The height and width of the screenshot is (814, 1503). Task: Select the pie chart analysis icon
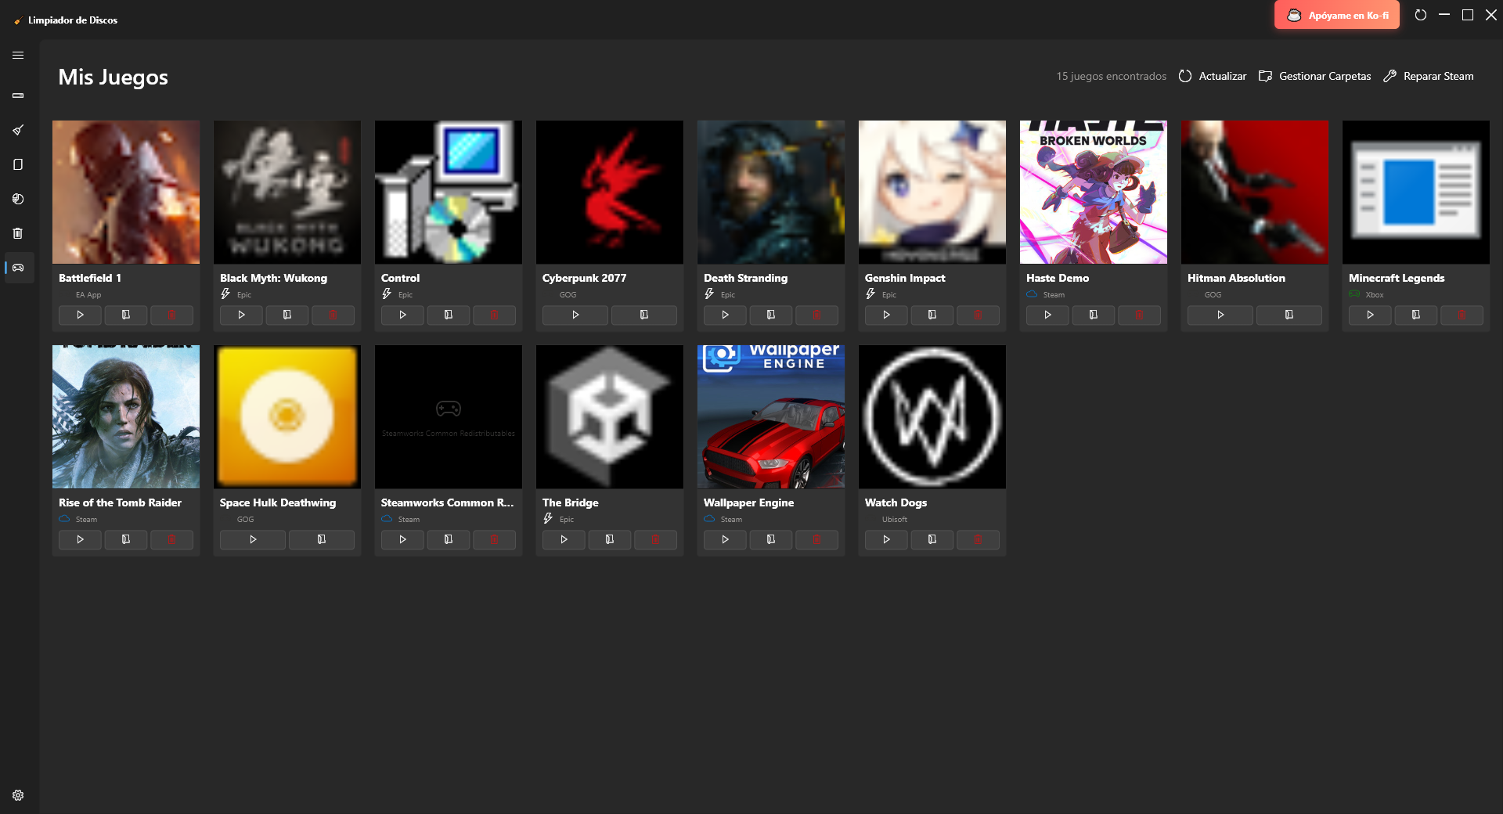pos(18,199)
